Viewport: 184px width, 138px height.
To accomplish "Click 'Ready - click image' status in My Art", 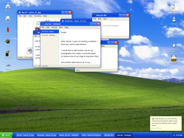I will [x=25, y=57].
